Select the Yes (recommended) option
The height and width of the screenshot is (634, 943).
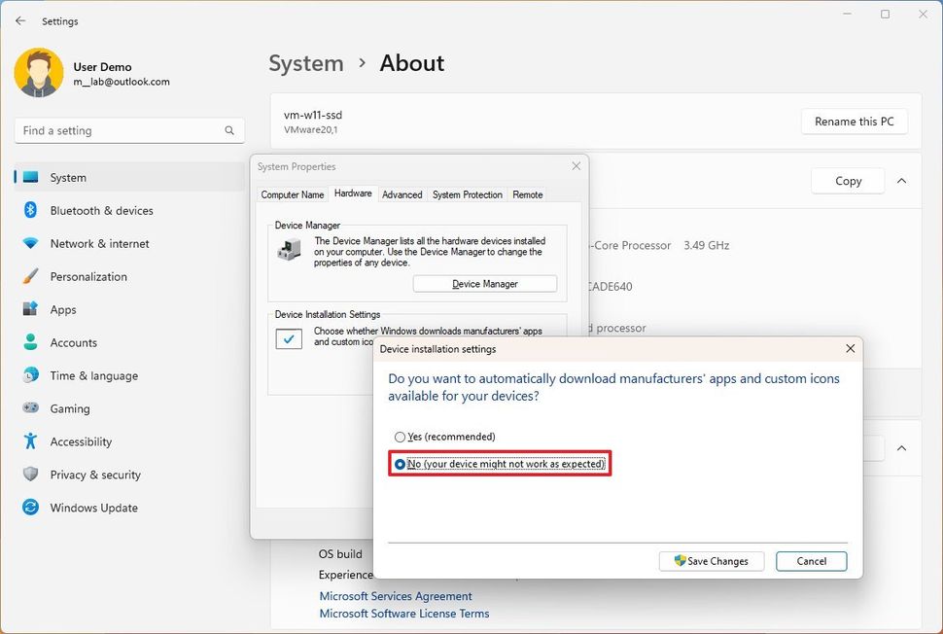(x=401, y=437)
